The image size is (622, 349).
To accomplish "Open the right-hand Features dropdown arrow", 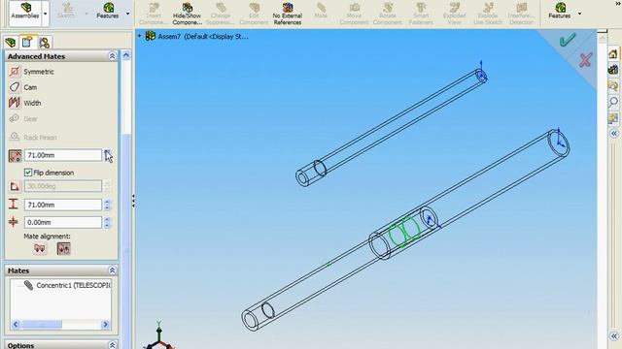I will click(579, 14).
